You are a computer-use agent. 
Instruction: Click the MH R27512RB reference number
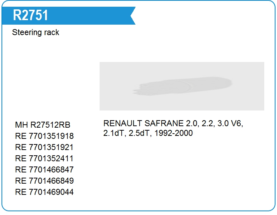click(43, 125)
